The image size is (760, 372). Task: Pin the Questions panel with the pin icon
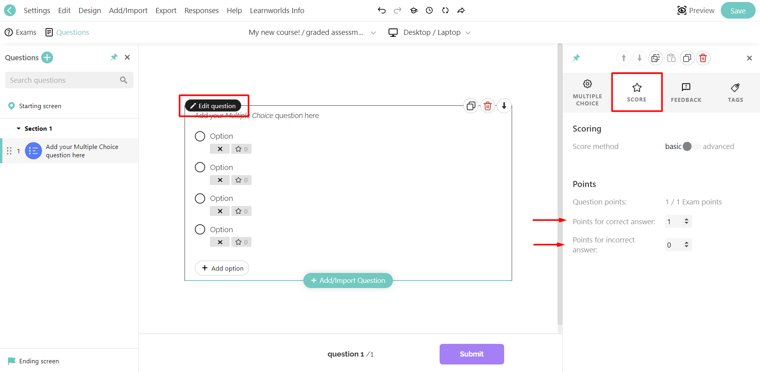[114, 57]
